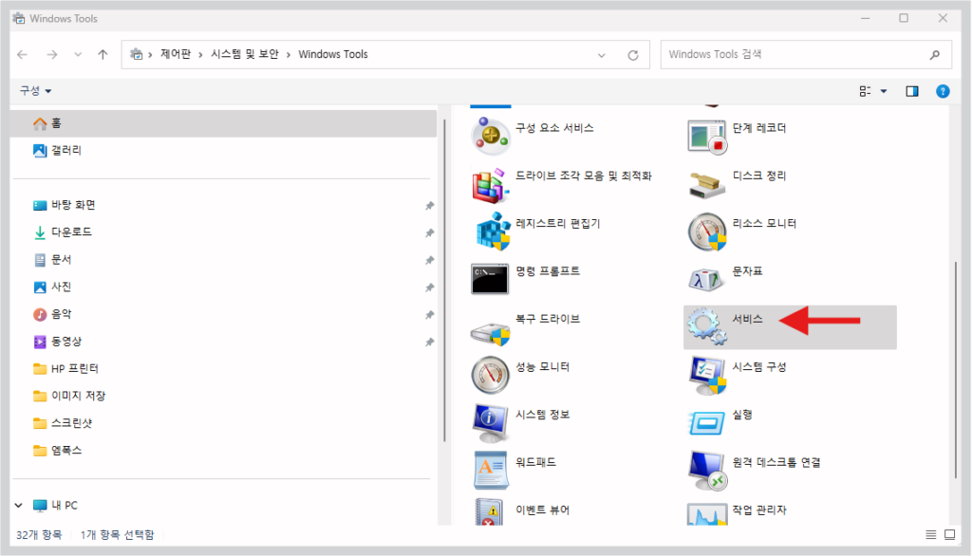The height and width of the screenshot is (556, 972).
Task: Launch 원격 데스크톱 연결 icon
Action: [706, 471]
